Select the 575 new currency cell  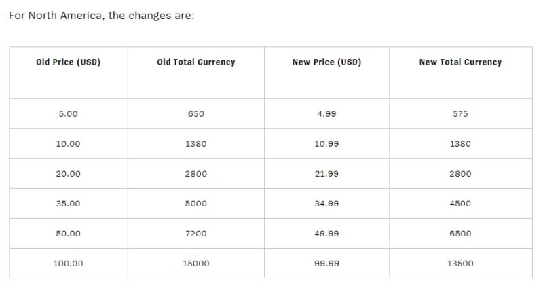(x=461, y=113)
